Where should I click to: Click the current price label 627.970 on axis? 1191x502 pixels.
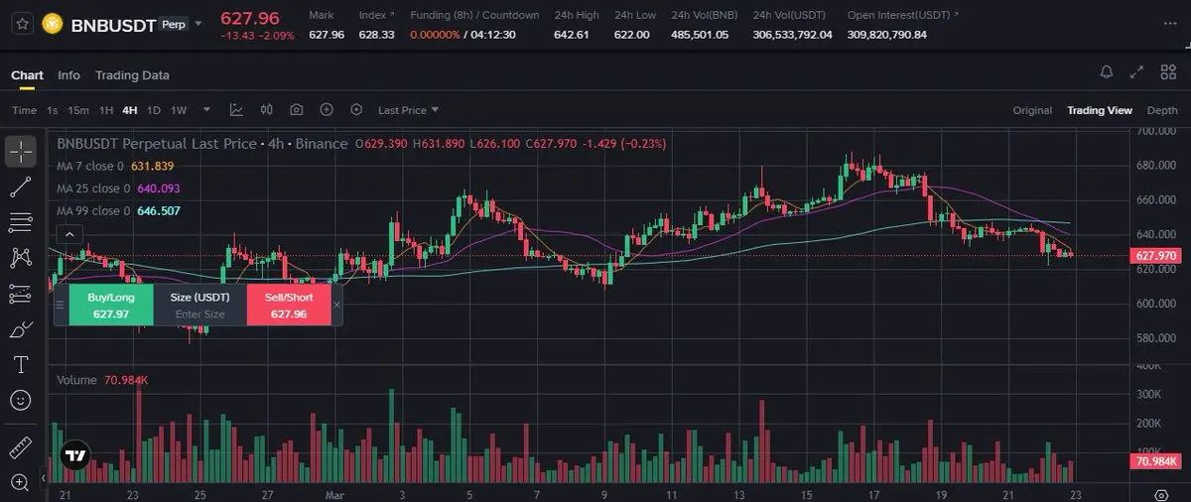1155,256
